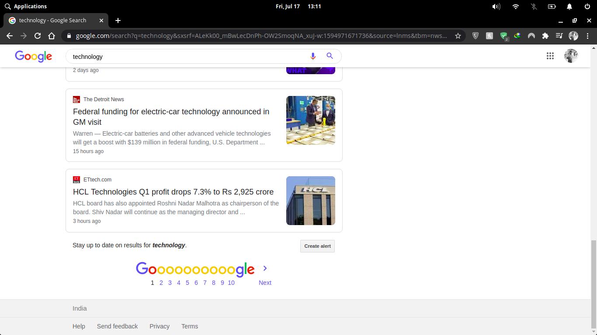Open the Help footer link

pyautogui.click(x=79, y=326)
